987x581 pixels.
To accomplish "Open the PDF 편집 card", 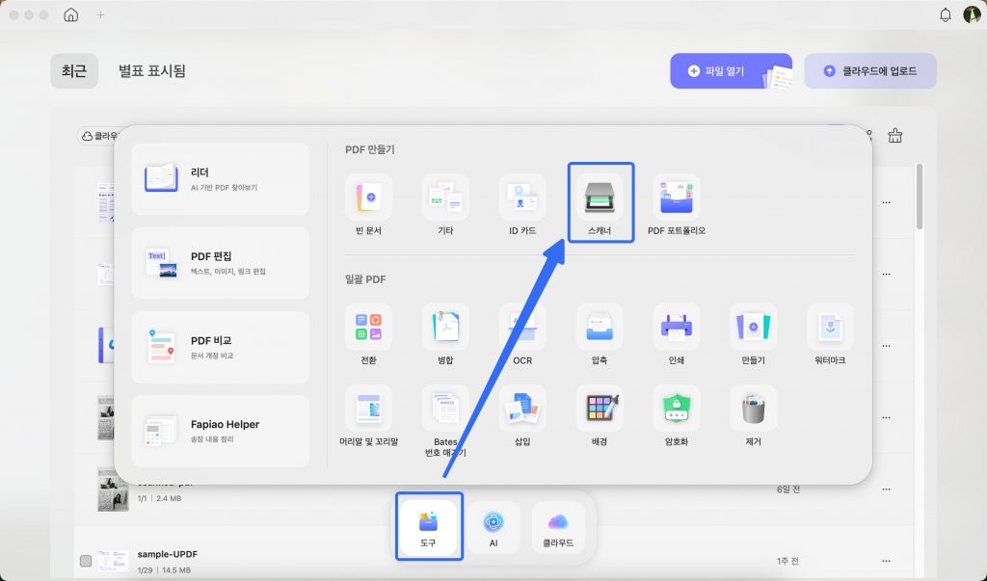I will point(221,262).
